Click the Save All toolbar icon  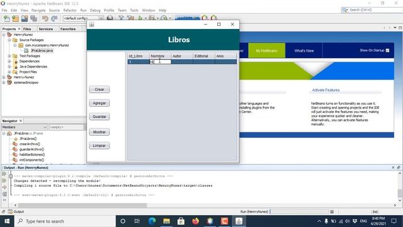33,18
